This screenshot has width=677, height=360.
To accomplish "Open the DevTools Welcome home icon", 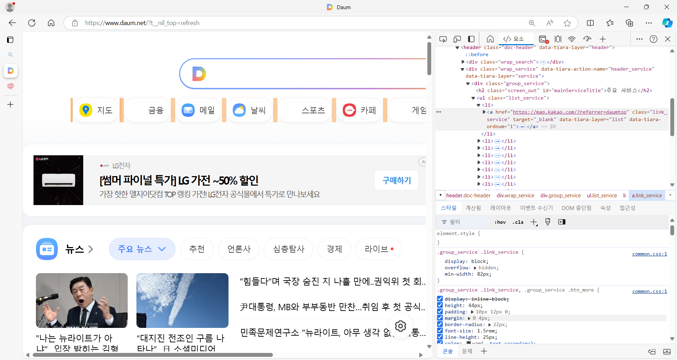I will coord(490,39).
